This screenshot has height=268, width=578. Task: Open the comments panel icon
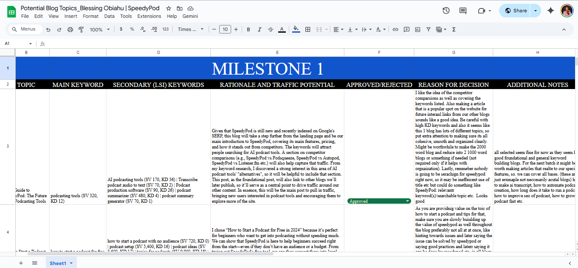point(463,11)
